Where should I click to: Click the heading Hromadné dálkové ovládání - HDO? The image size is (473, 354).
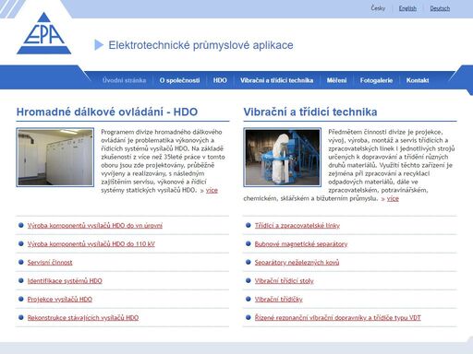[107, 112]
